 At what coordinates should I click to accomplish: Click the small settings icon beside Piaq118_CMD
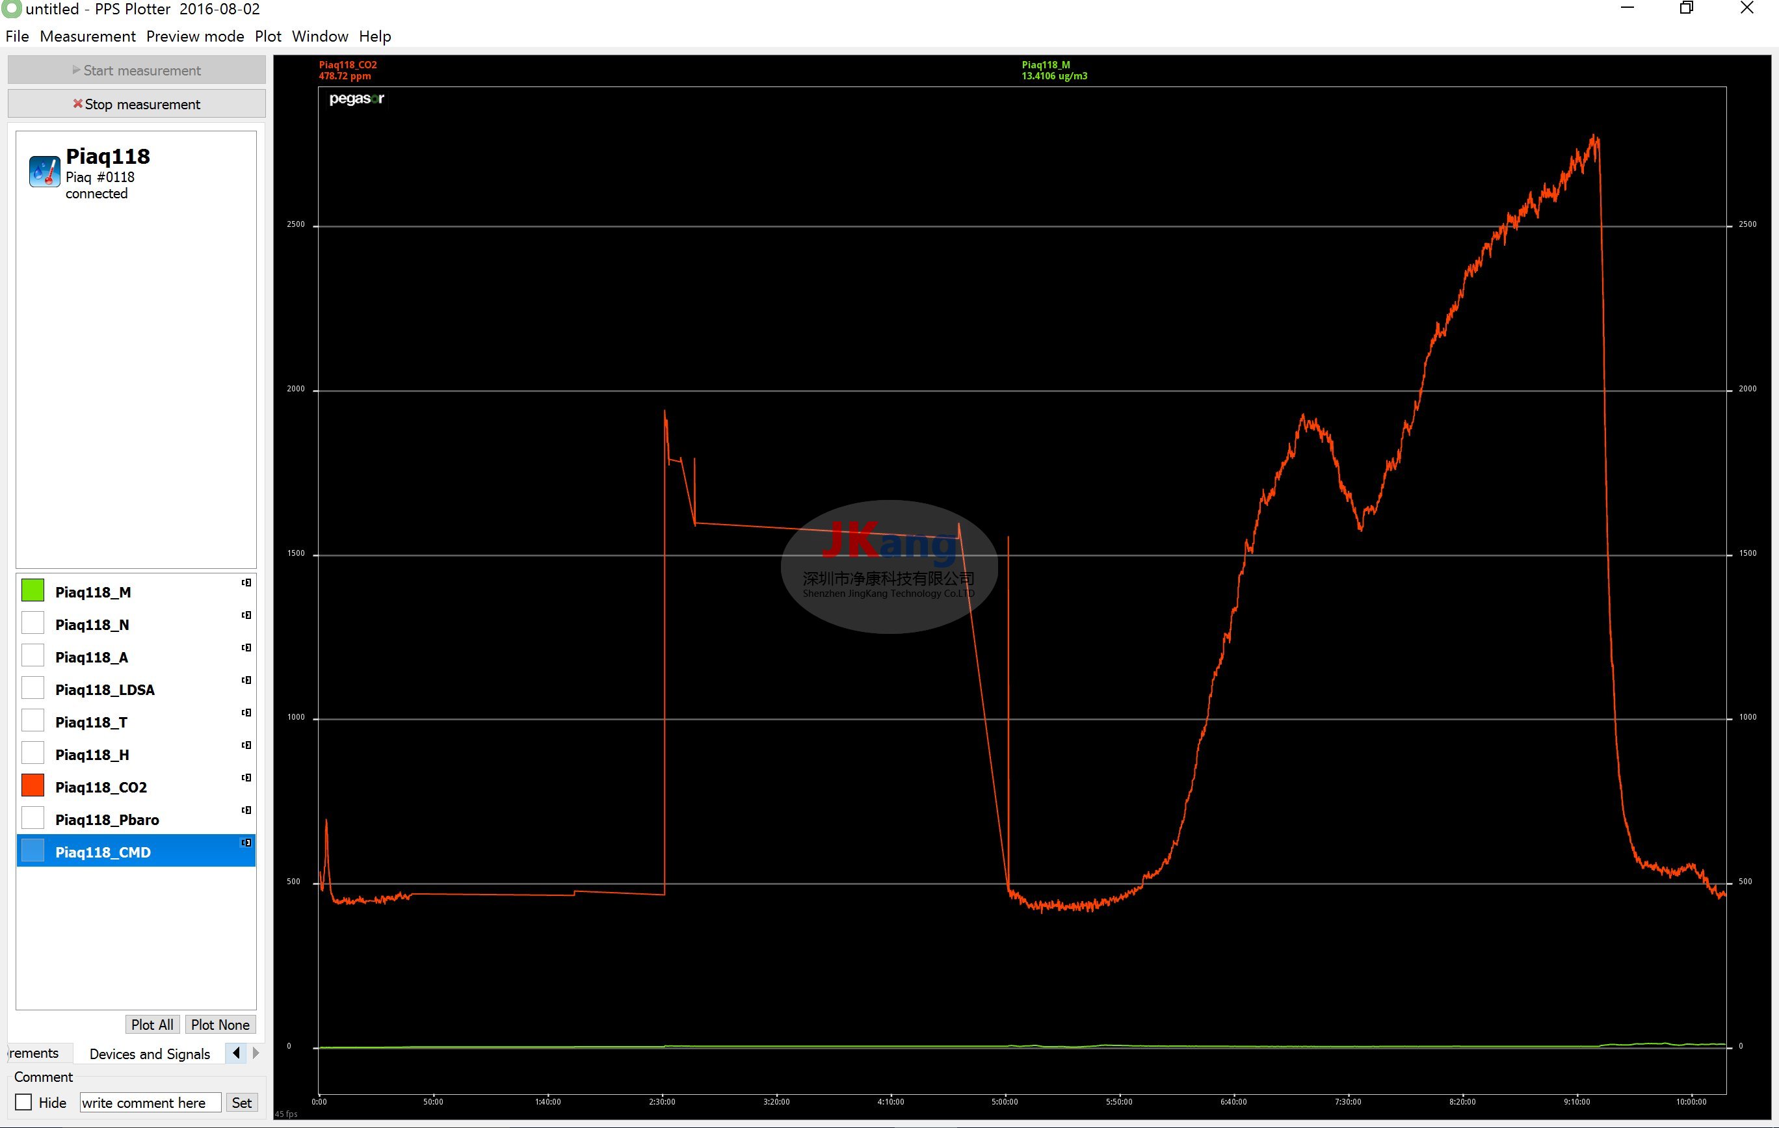(246, 843)
